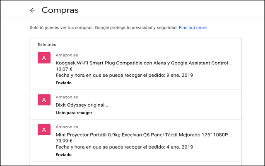Click the pink A icon beside Dixit Odyssey
Screen dimensions: 265x166
[44, 100]
